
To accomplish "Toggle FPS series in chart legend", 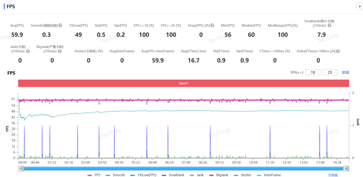I will tap(94, 175).
